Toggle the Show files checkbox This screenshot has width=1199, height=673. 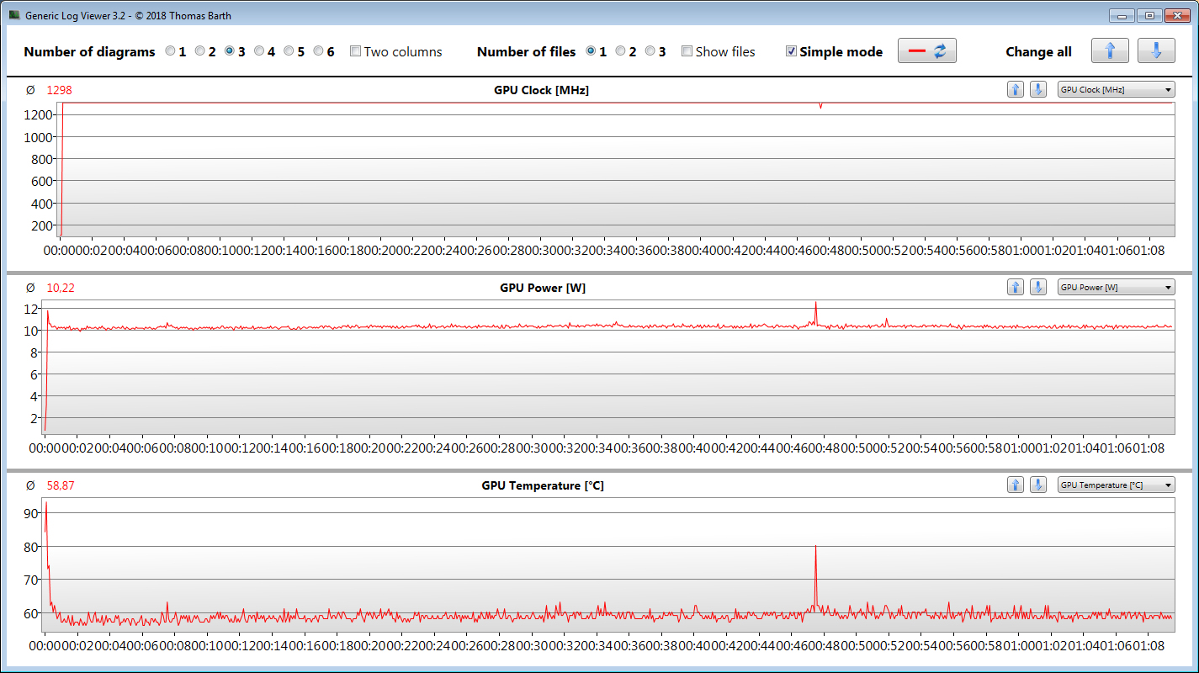click(x=687, y=51)
